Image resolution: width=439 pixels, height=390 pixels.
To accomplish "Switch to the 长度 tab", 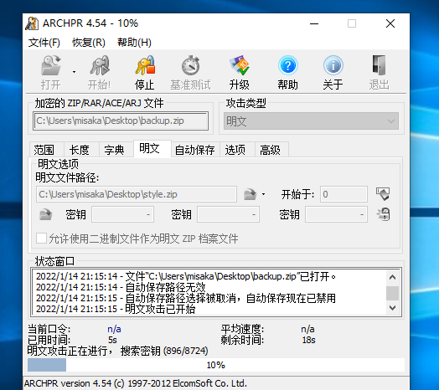I will [80, 150].
